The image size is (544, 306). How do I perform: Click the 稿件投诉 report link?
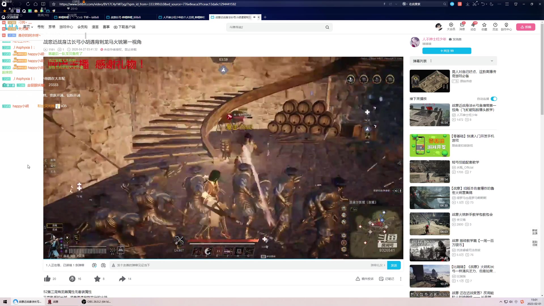click(365, 279)
